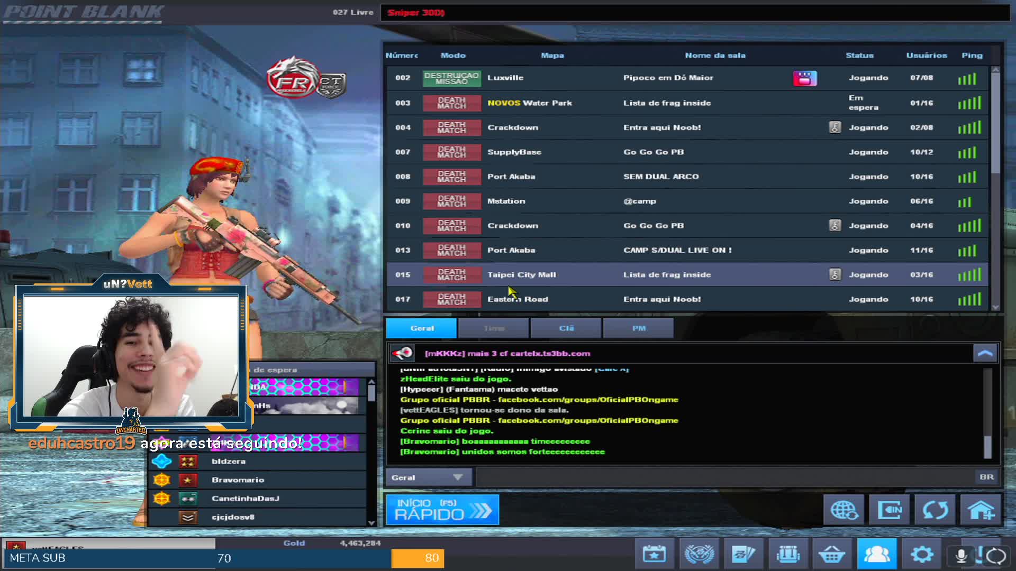
Task: Click the pink gamepad icon in room 002
Action: pos(804,78)
